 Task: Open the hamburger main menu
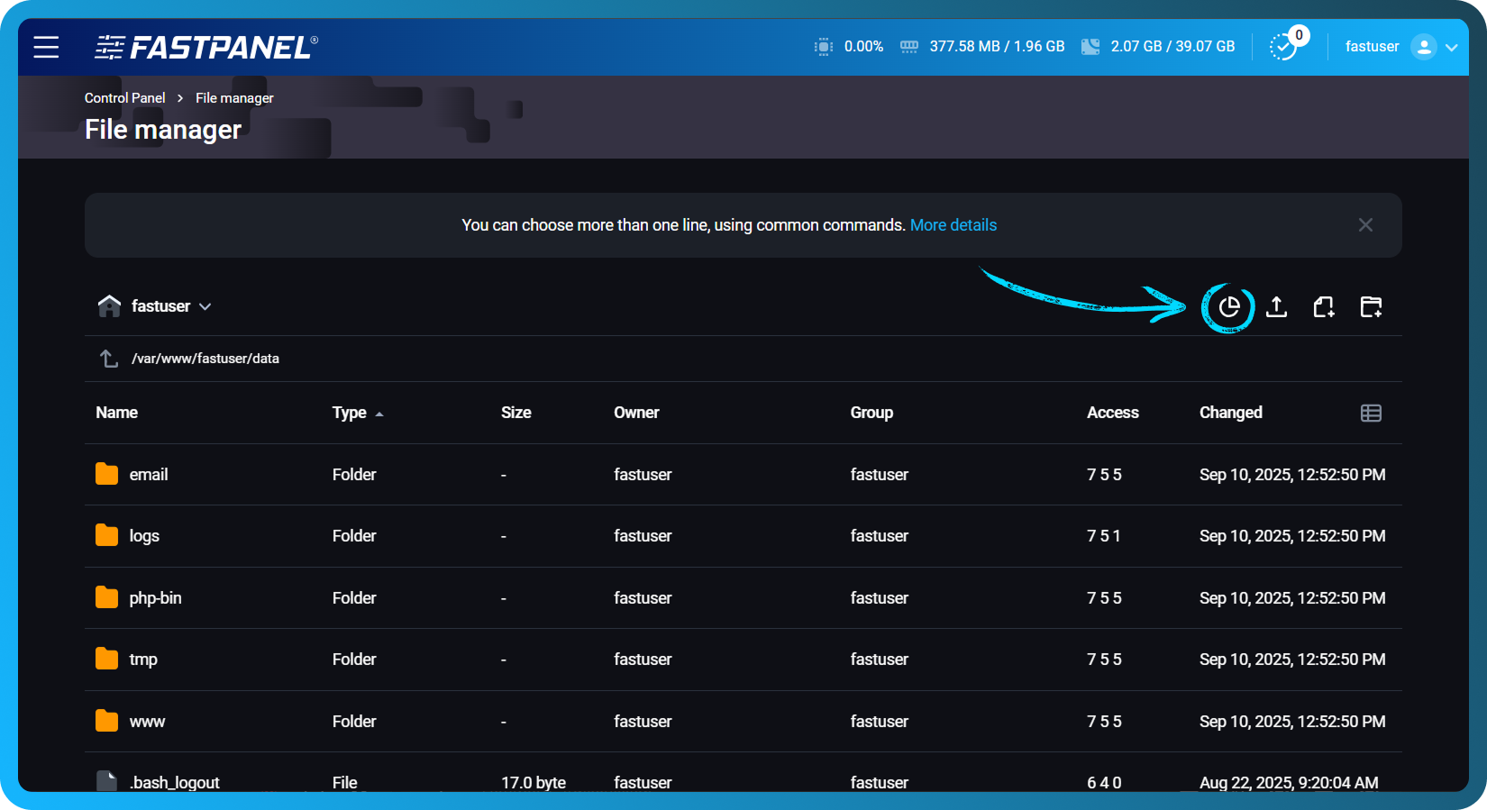[46, 47]
